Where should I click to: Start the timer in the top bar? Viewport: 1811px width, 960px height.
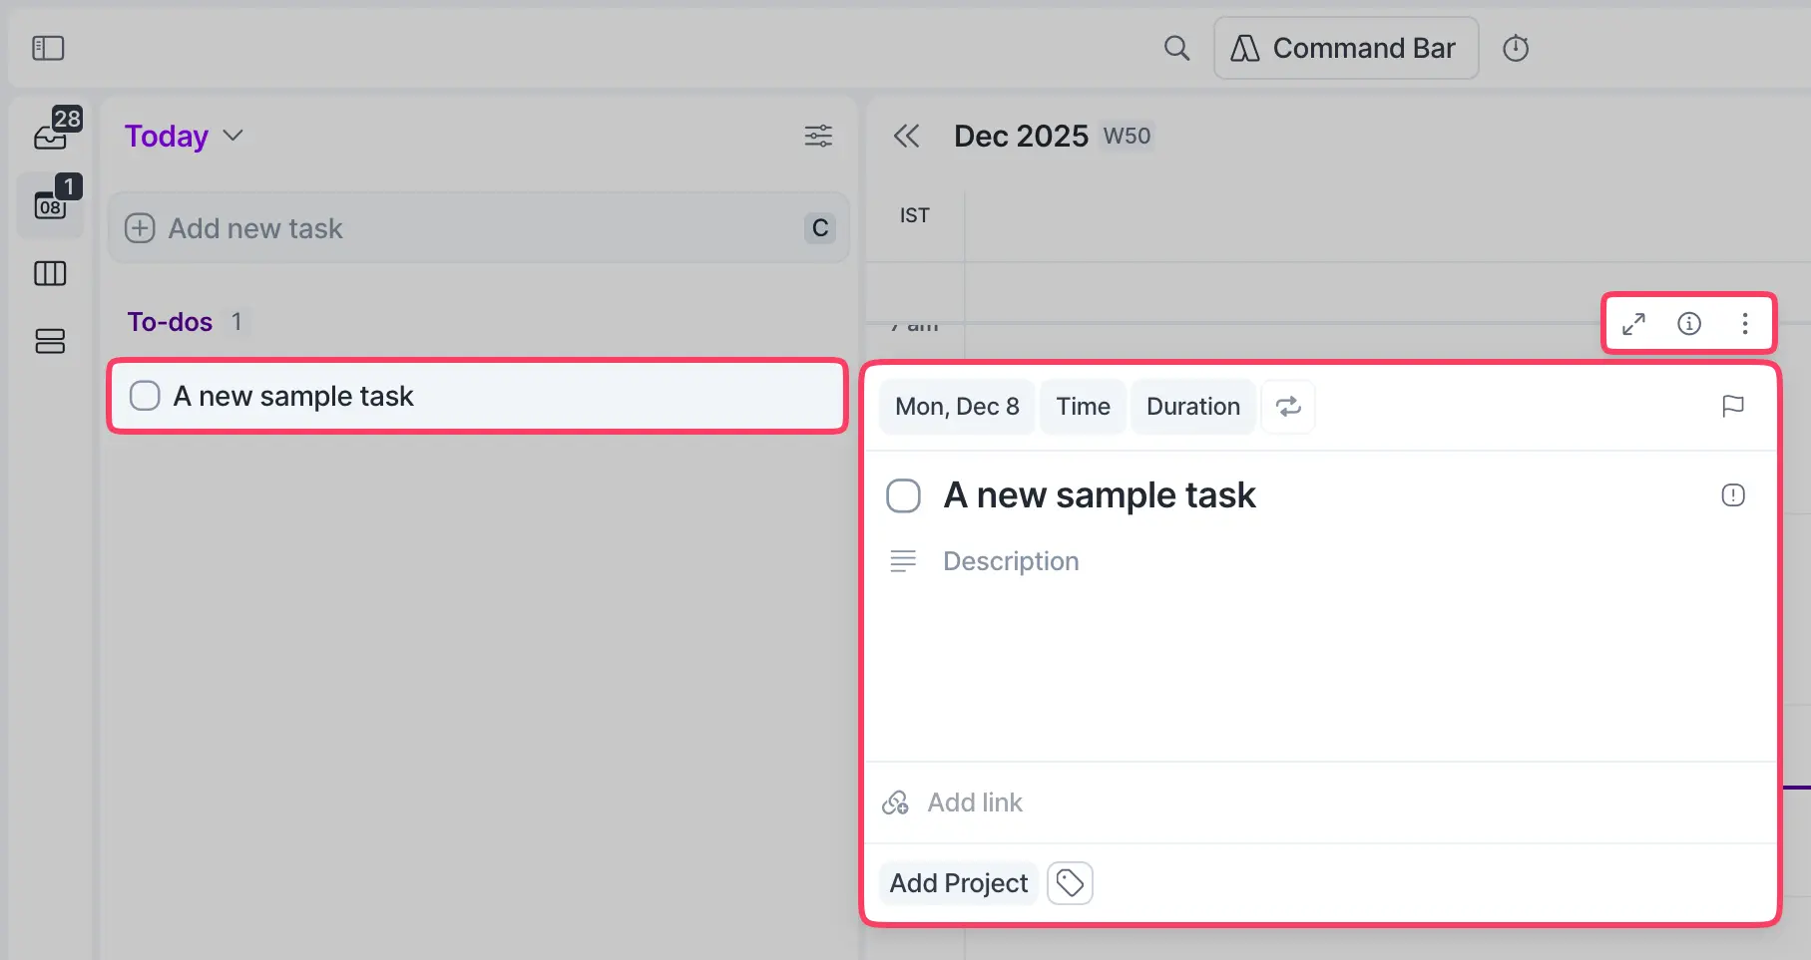pyautogui.click(x=1516, y=47)
